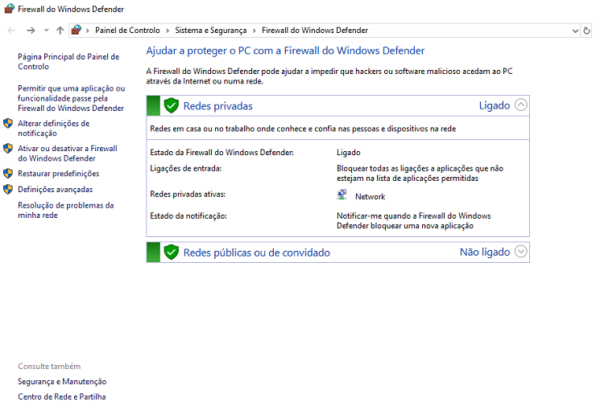Image resolution: width=596 pixels, height=410 pixels.
Task: Open Painel de Controlo breadcrumb
Action: (127, 31)
